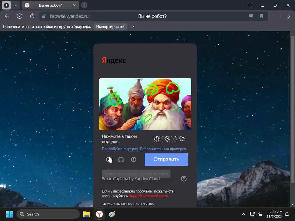This screenshot has height=221, width=295.
Task: Switch to audio captcha headphones icon
Action: (121, 159)
